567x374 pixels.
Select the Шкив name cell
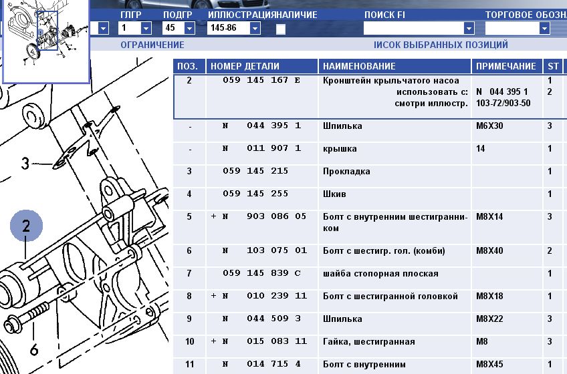click(394, 199)
